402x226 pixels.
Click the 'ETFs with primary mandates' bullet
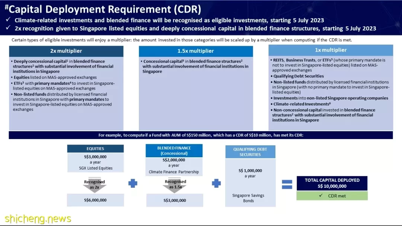(63, 86)
